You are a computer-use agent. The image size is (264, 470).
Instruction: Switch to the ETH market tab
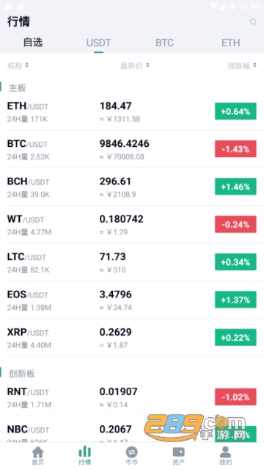click(230, 43)
